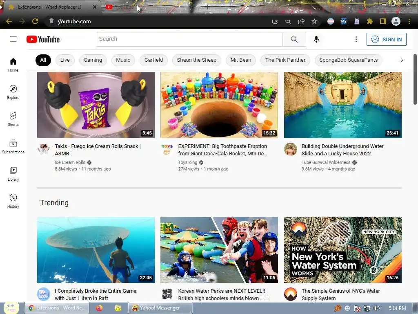The height and width of the screenshot is (314, 418).
Task: Select the Gaming filter chip
Action: coord(93,60)
